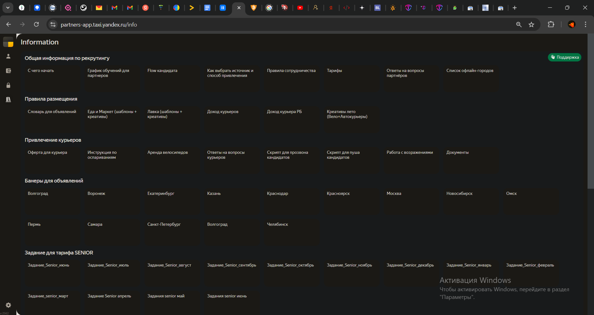Viewport: 594px width, 315px height.
Task: Open the wallet sidebar icon
Action: point(8,71)
